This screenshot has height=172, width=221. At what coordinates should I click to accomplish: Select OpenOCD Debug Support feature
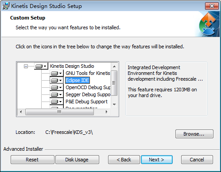(x=88, y=87)
